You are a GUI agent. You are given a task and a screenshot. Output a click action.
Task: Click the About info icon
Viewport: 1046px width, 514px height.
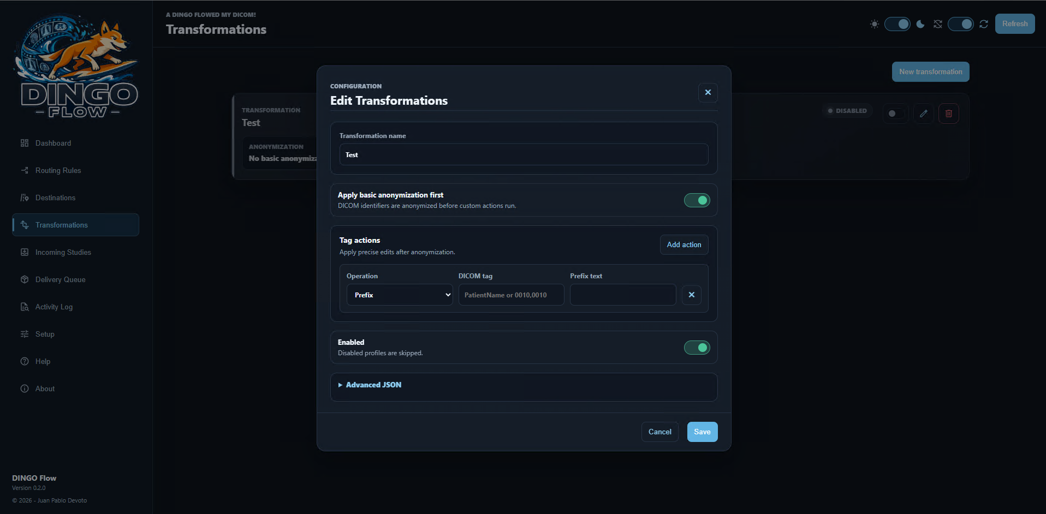pyautogui.click(x=25, y=389)
